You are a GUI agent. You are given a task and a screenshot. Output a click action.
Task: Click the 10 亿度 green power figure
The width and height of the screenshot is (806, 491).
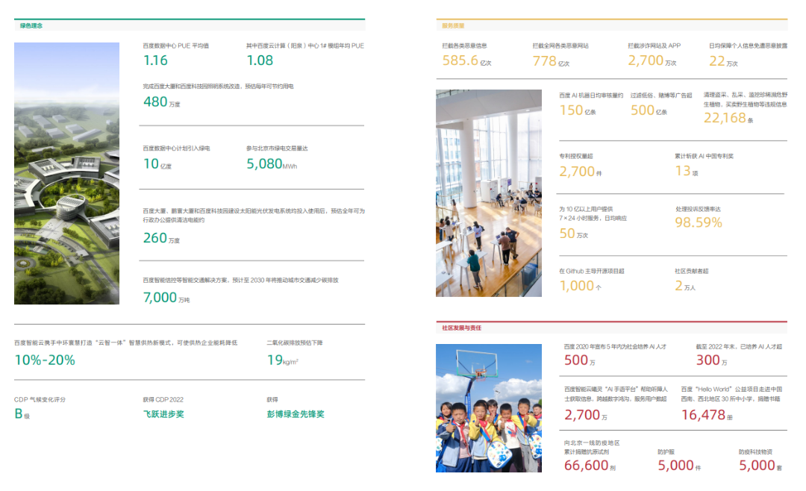157,164
